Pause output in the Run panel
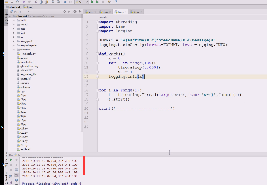Screen dimensions: 267x185 [x=11, y=170]
